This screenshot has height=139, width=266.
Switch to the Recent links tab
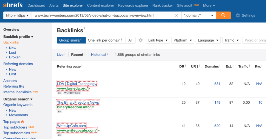(x=77, y=55)
